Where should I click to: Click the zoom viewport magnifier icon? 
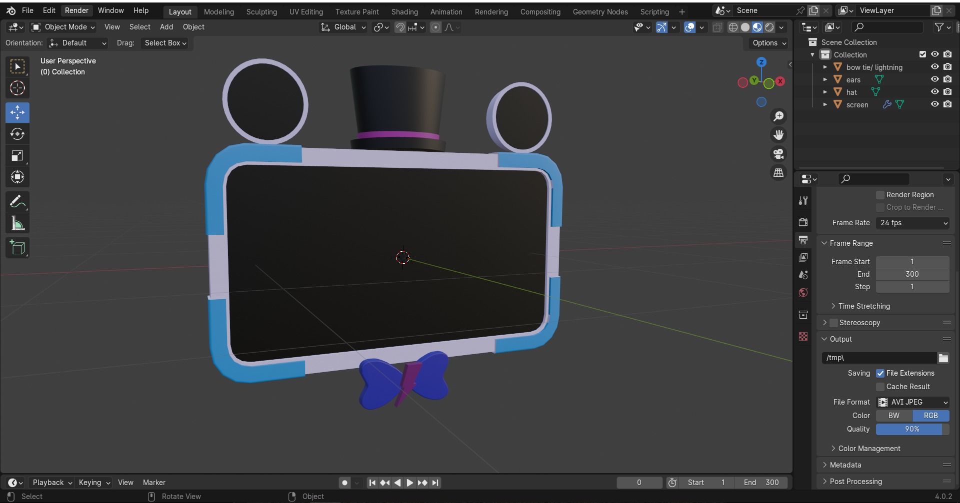[778, 116]
